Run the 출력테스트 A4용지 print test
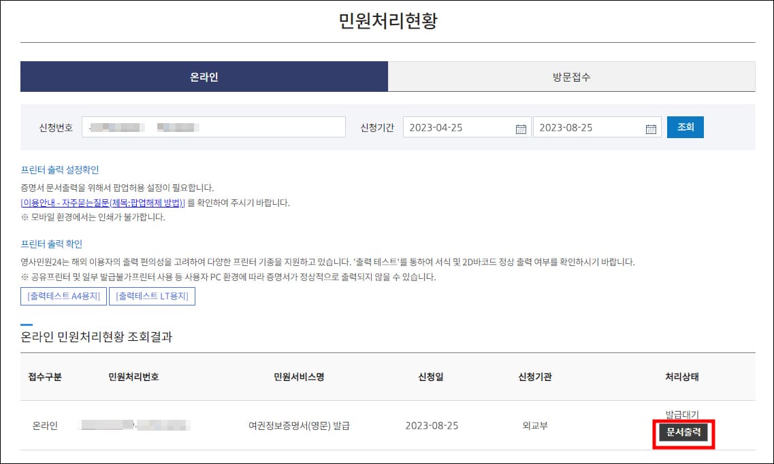The image size is (774, 464). [63, 295]
